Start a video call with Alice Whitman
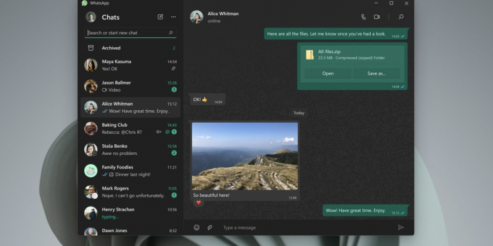This screenshot has height=246, width=493. [377, 17]
